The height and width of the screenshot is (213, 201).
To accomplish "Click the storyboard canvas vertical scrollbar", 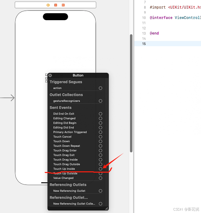I will [131, 93].
